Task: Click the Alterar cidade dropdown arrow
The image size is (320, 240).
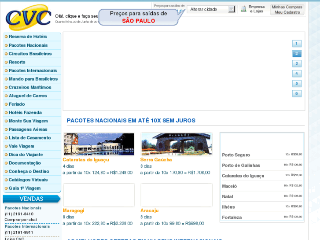Action: (232, 9)
